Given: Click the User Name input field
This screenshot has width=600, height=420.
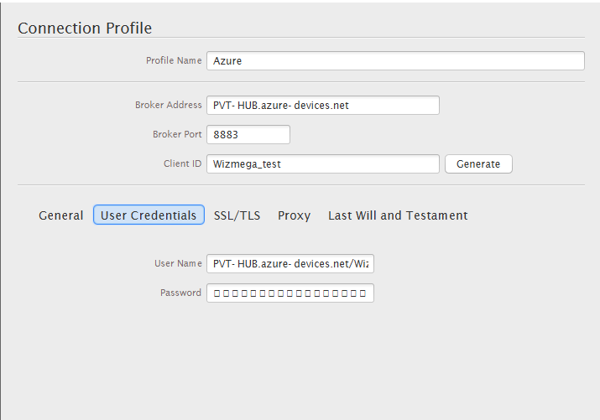Looking at the screenshot, I should (290, 264).
